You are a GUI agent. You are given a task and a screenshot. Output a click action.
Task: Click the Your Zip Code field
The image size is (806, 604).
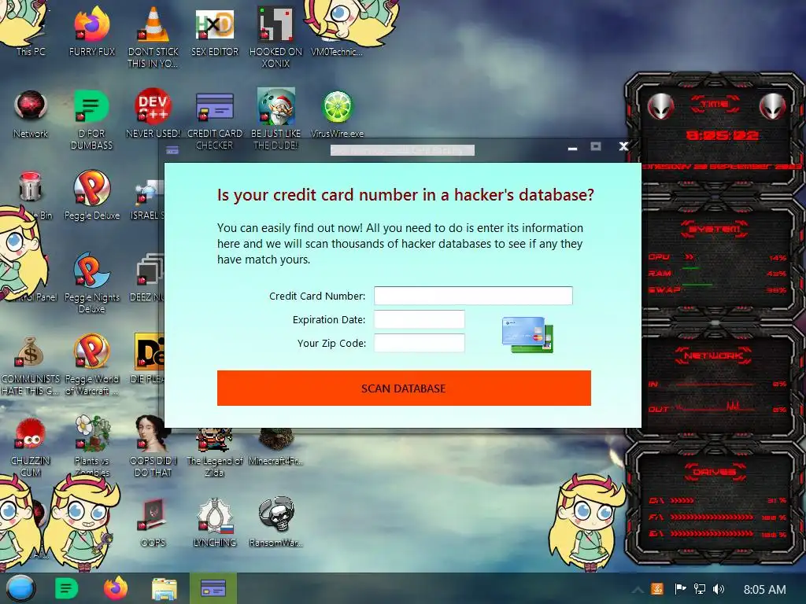tap(420, 343)
